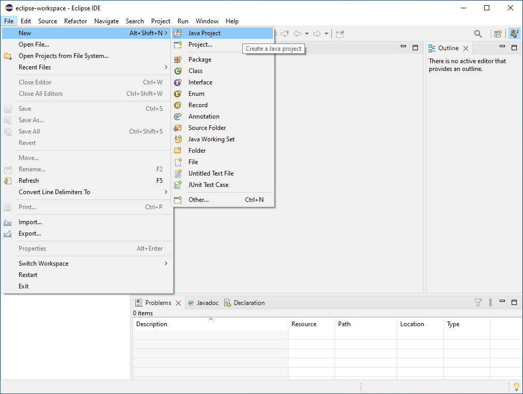Viewport: 523px width, 394px height.
Task: Click the Interface icon in New submenu
Action: 178,82
